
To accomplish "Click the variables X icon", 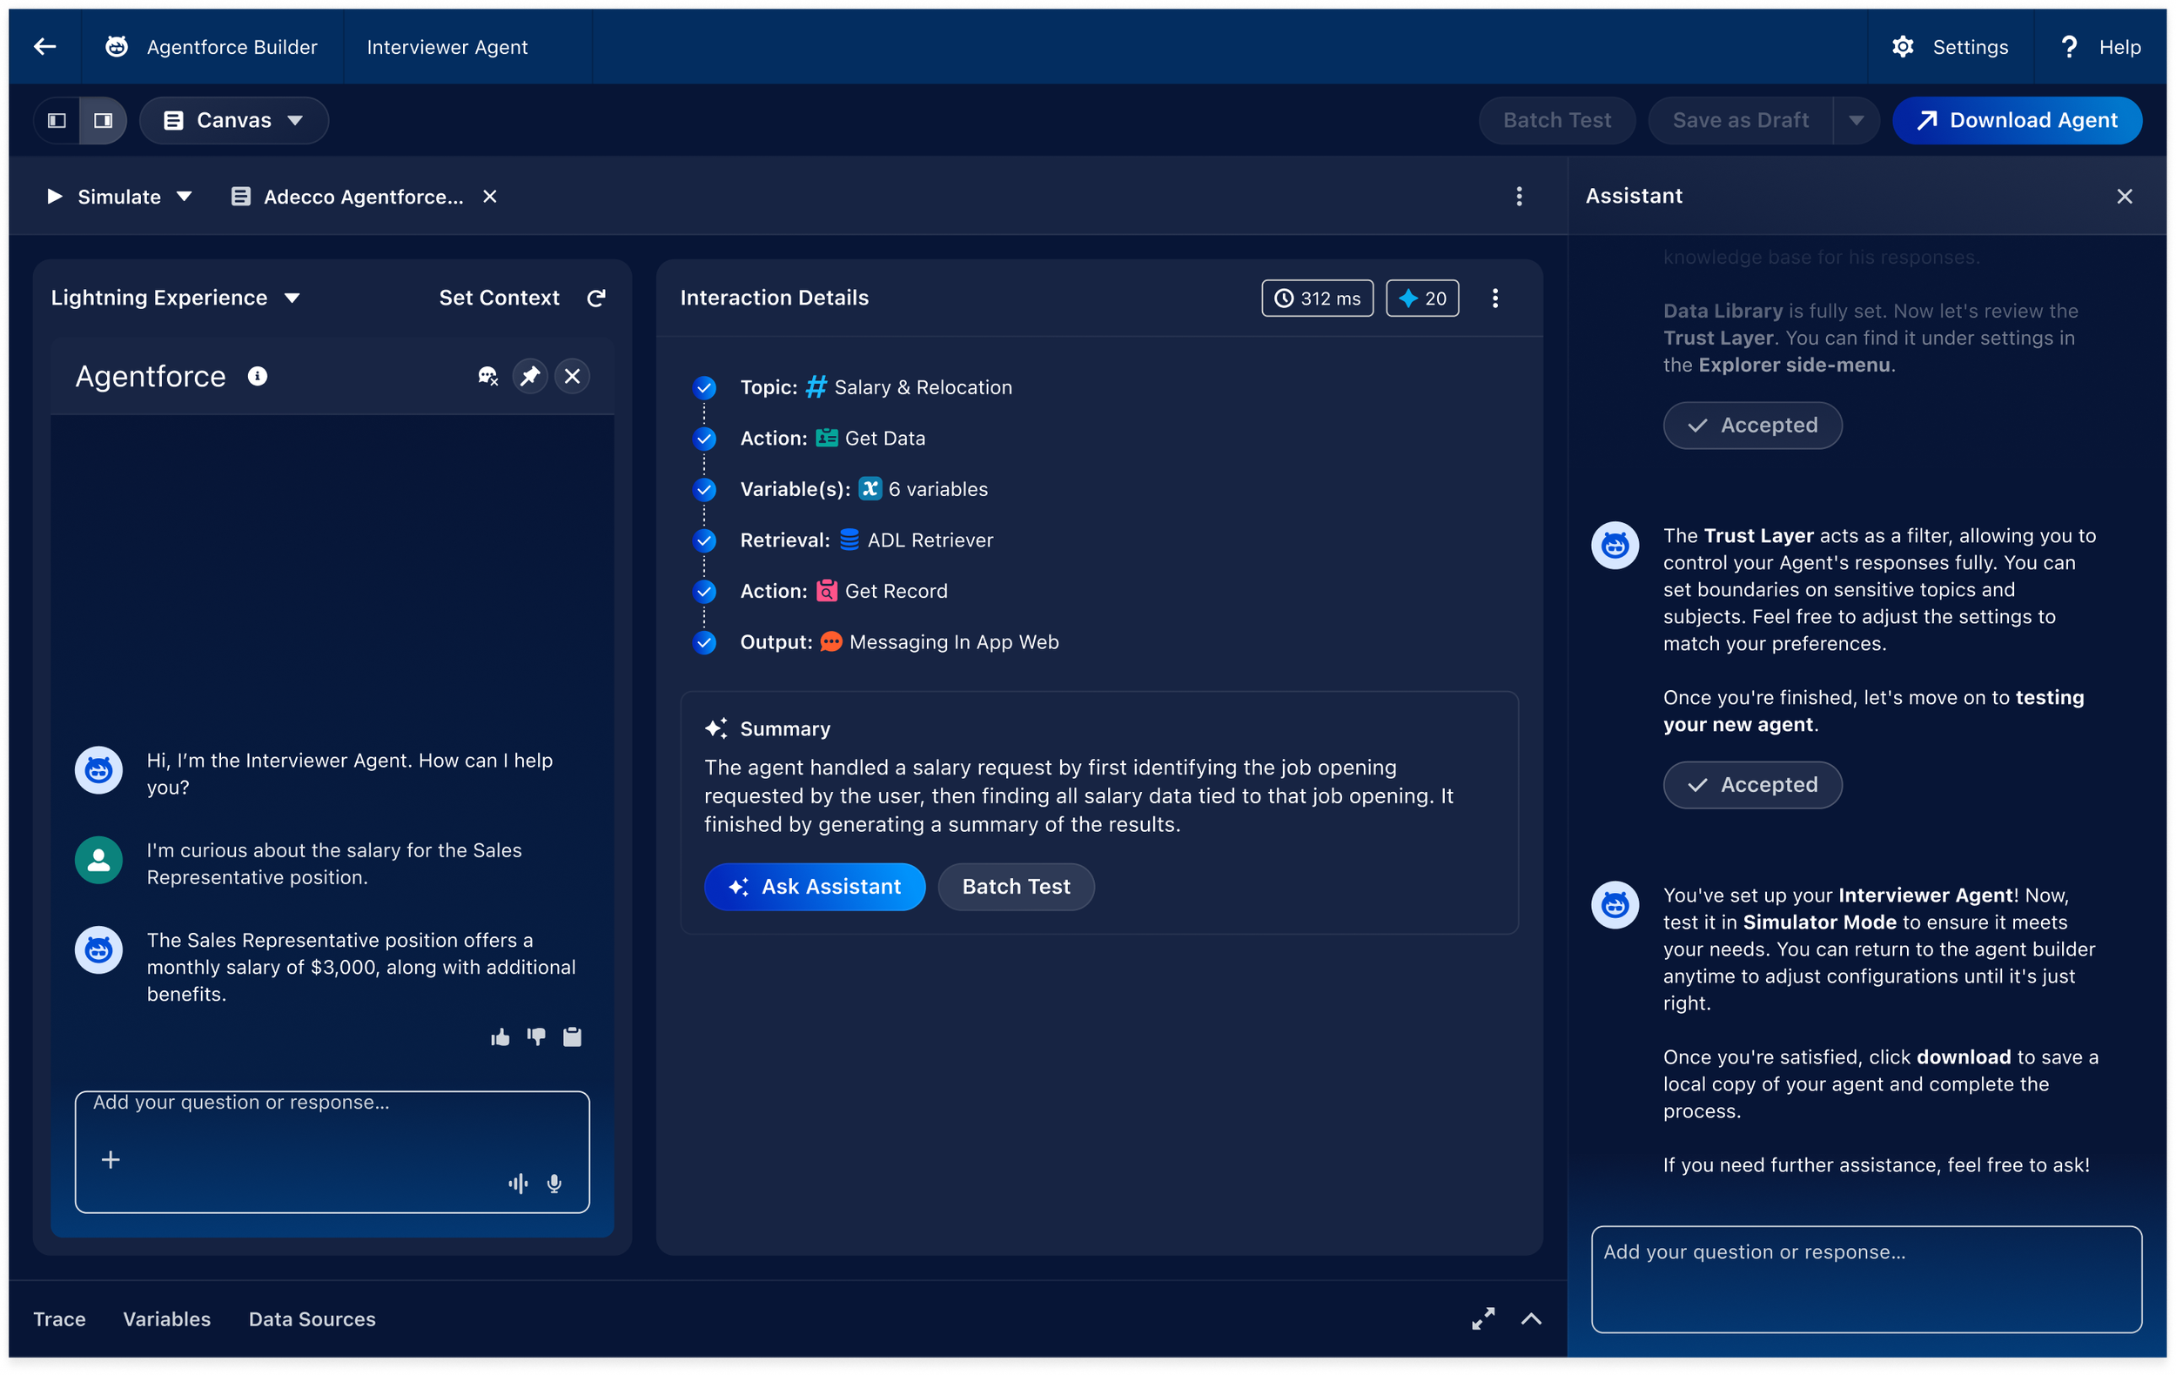I will (x=870, y=489).
